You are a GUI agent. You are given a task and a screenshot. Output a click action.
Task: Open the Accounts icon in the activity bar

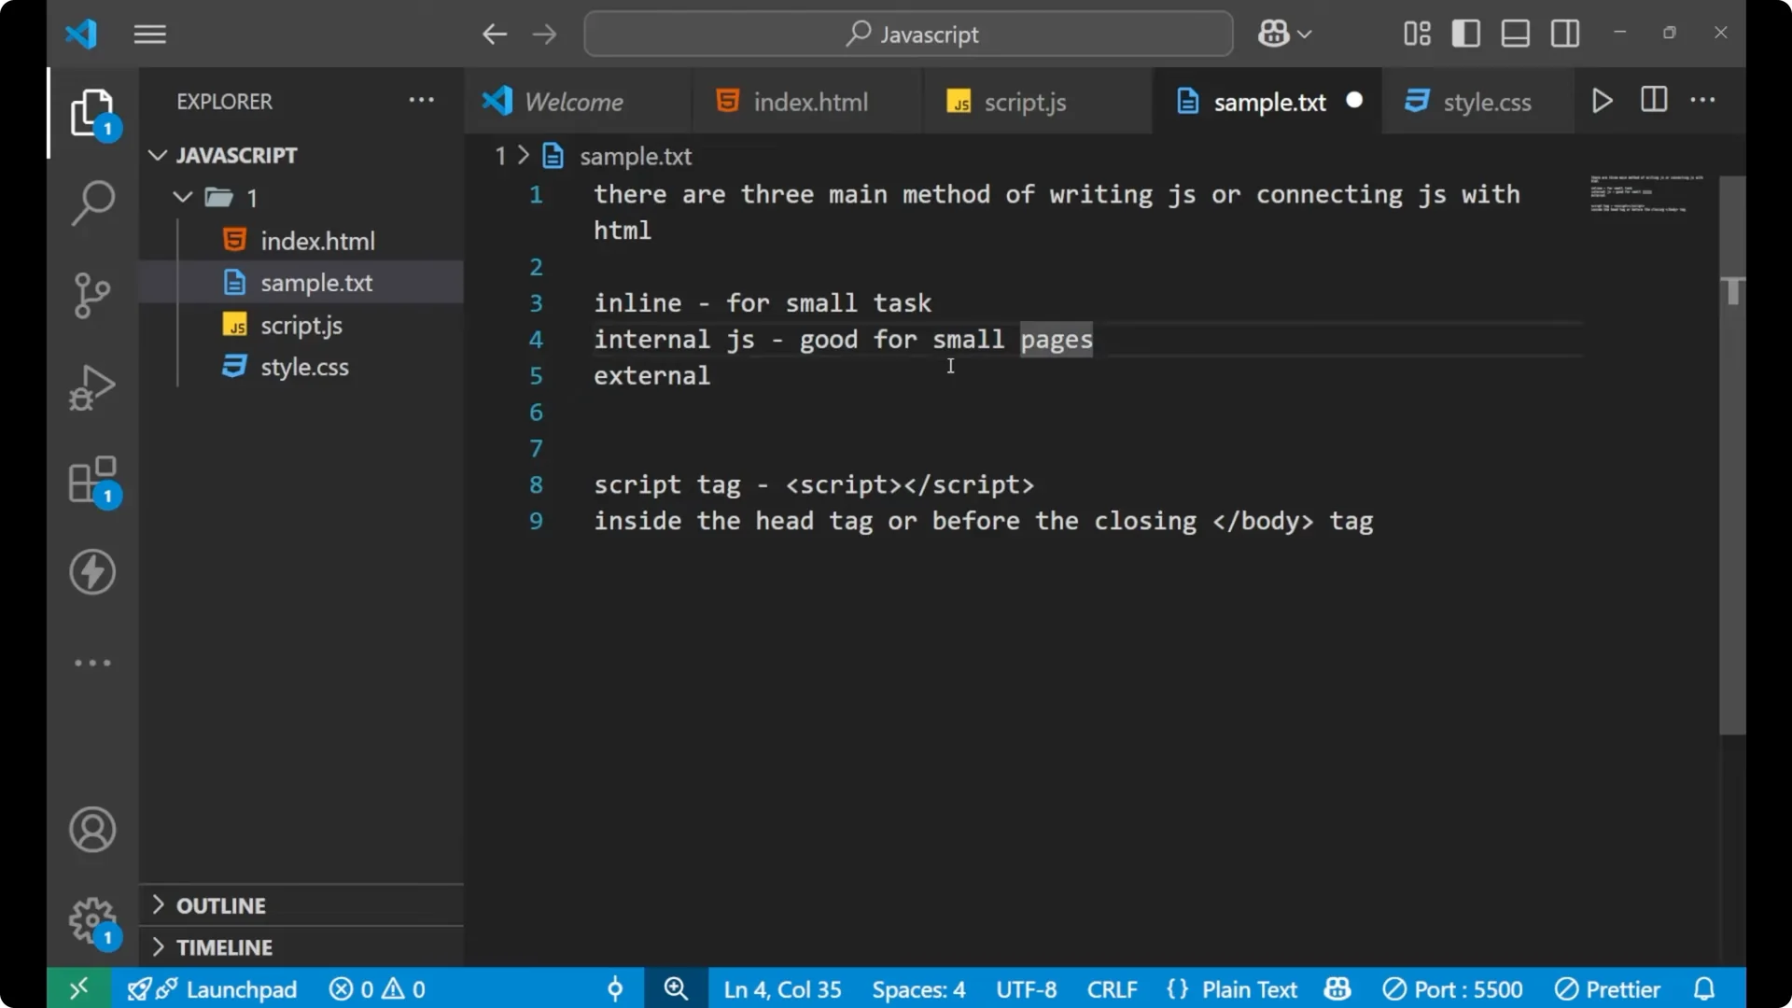(92, 830)
